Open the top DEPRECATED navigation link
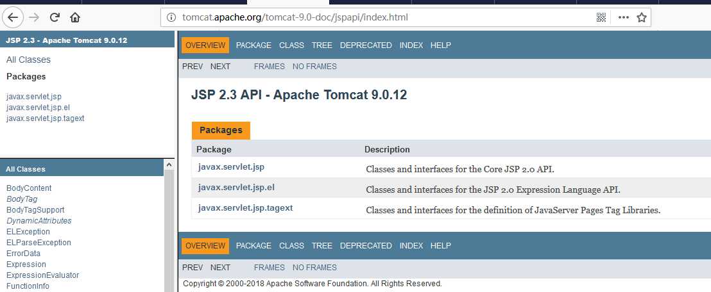This screenshot has height=292, width=711. 366,45
